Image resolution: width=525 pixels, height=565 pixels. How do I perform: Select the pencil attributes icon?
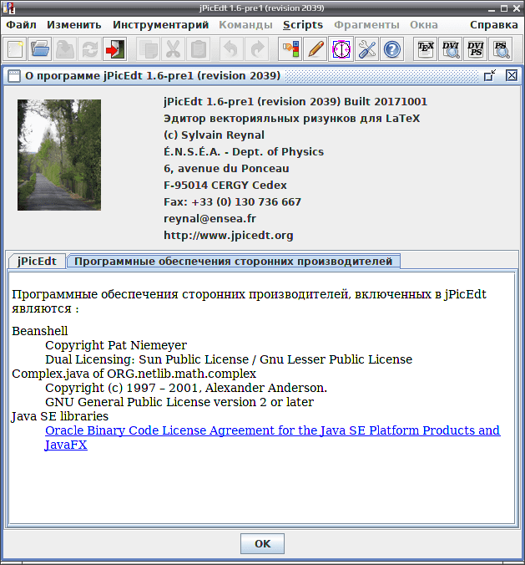pyautogui.click(x=316, y=49)
